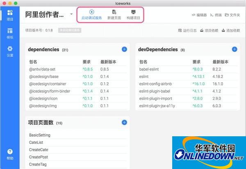Click 新建页面 new page icon
This screenshot has height=169, width=246.
pyautogui.click(x=114, y=12)
